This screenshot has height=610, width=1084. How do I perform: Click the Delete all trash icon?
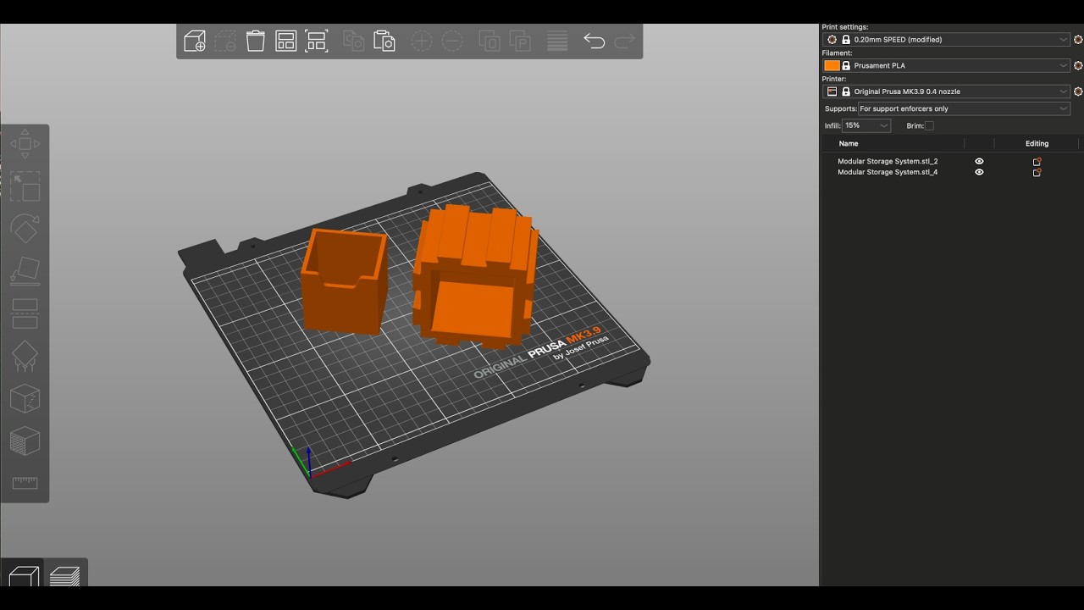click(256, 41)
